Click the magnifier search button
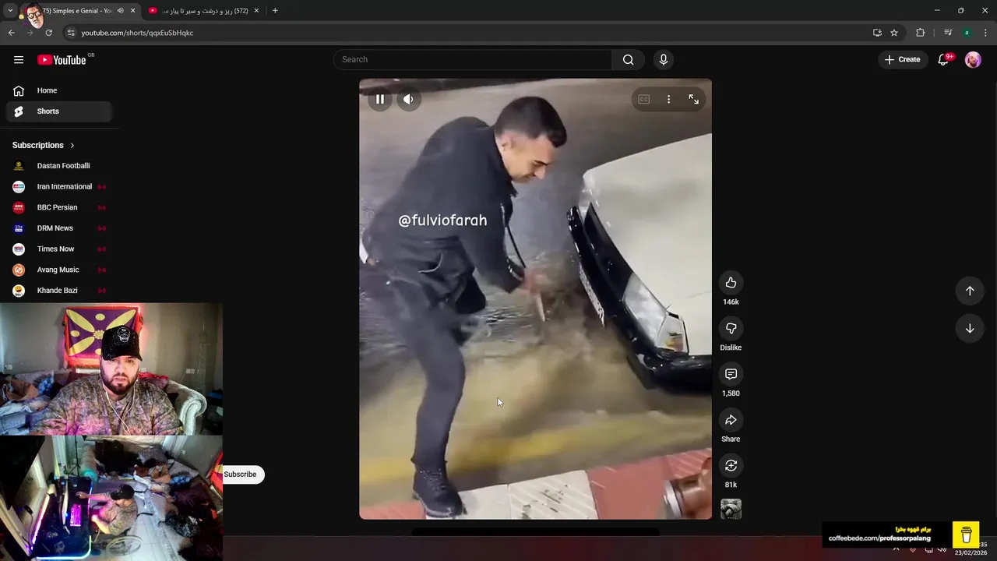Image resolution: width=997 pixels, height=561 pixels. click(628, 59)
